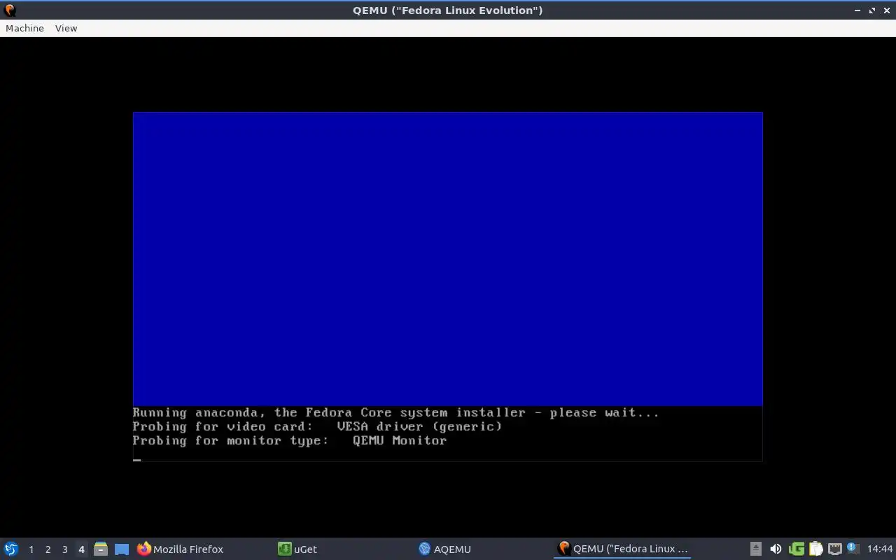Click the QEMU Fedora Linux taskbar entry
This screenshot has width=896, height=560.
point(622,549)
